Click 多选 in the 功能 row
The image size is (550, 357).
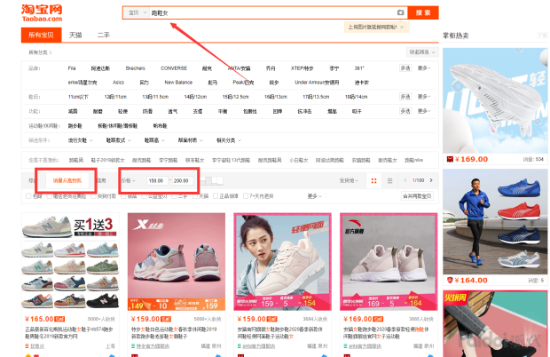405,111
